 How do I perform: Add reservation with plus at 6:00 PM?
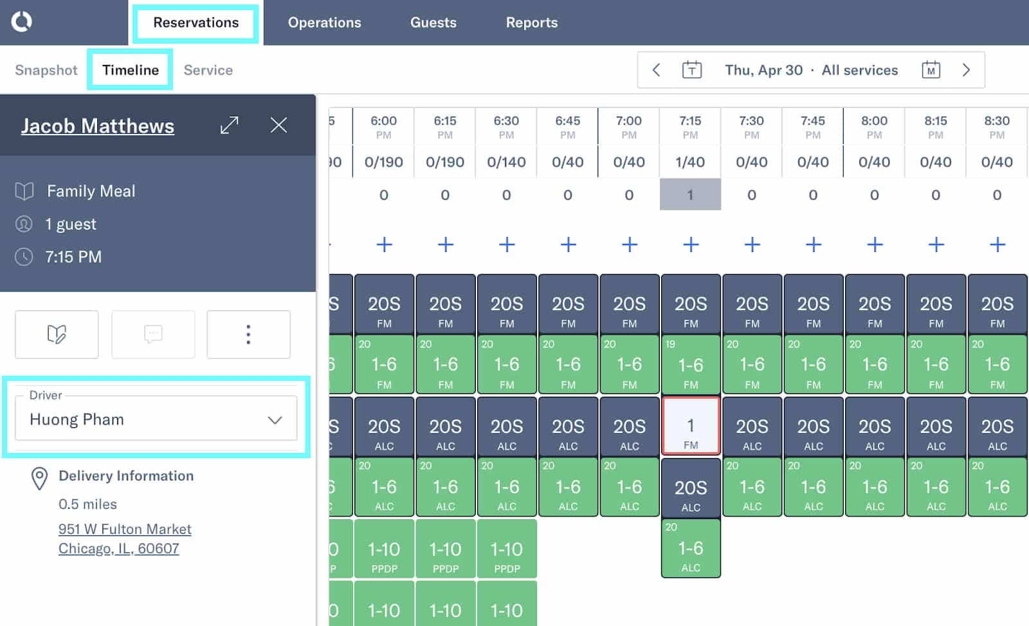pos(384,244)
